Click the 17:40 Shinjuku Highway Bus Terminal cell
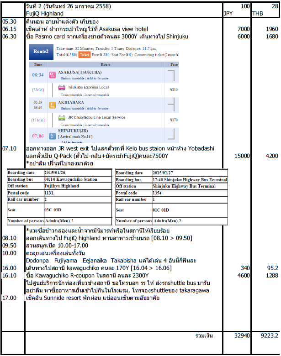 coord(190,179)
